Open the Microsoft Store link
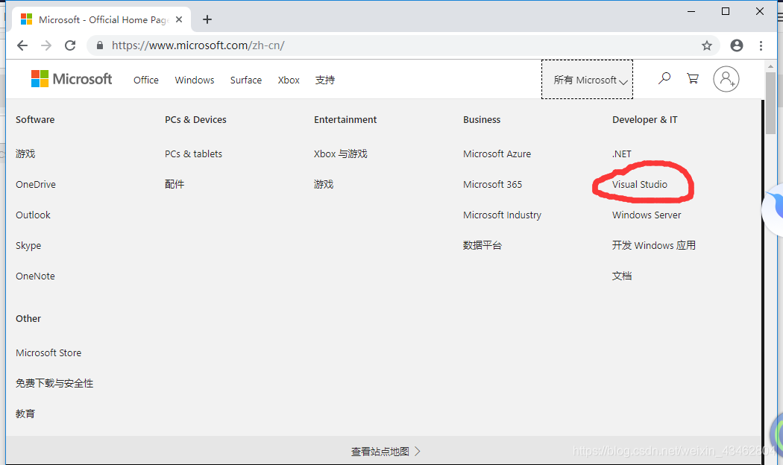Image resolution: width=783 pixels, height=465 pixels. (x=48, y=352)
